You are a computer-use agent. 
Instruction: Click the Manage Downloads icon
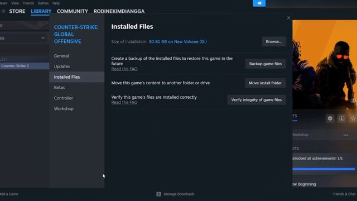click(x=158, y=194)
